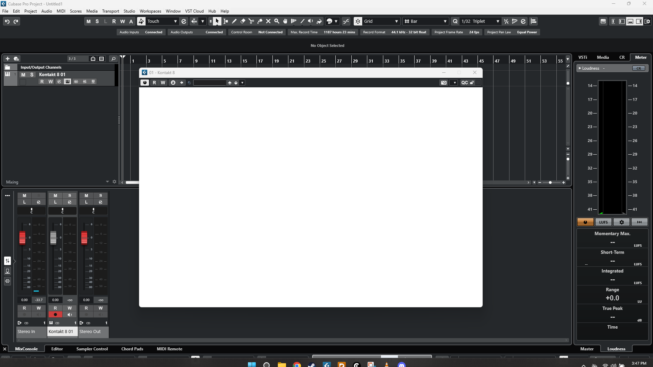Toggle Snap on/off in toolbar
Image resolution: width=653 pixels, height=367 pixels.
point(358,21)
